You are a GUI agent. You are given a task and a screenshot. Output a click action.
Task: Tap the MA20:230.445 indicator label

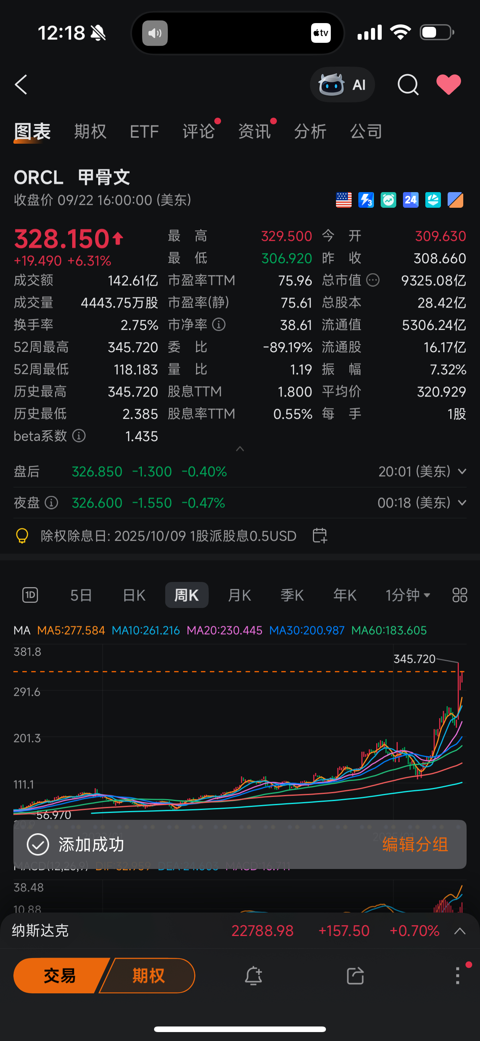click(x=224, y=630)
